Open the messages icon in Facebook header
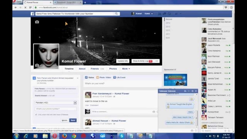 (x=164, y=14)
